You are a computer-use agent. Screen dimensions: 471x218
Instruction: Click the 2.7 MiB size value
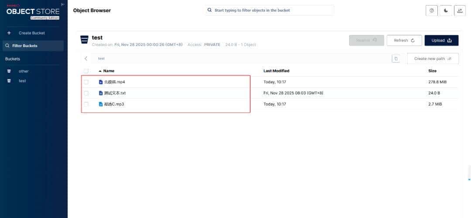435,104
